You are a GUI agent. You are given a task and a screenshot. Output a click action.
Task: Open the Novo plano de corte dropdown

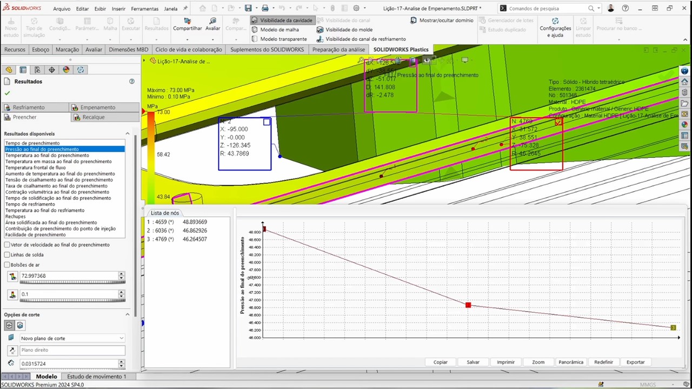[72, 338]
